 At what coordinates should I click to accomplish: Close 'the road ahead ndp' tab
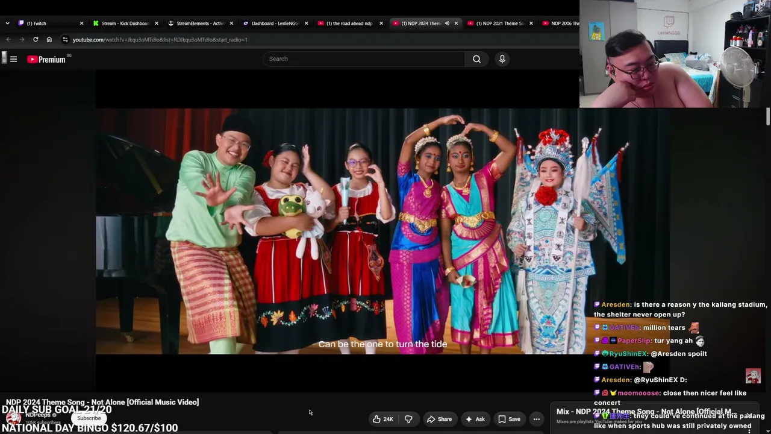point(381,24)
